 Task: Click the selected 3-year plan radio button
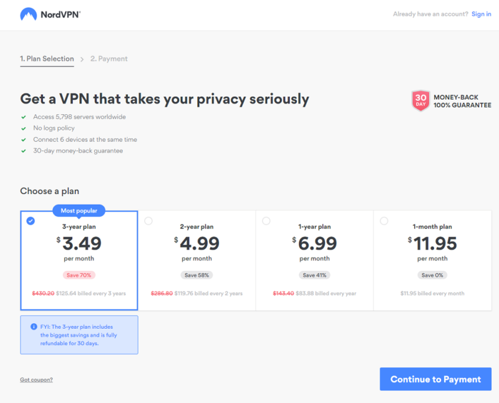pyautogui.click(x=31, y=221)
